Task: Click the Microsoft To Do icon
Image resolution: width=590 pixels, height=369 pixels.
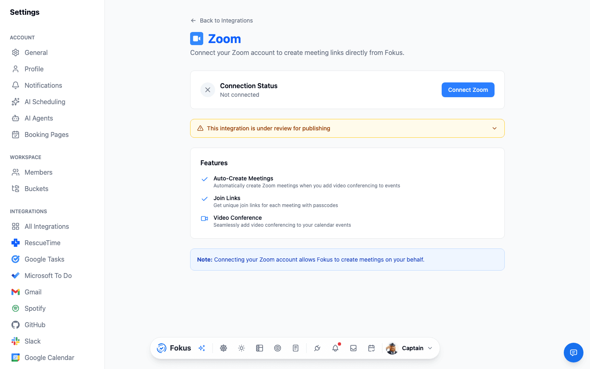Action: coord(16,276)
